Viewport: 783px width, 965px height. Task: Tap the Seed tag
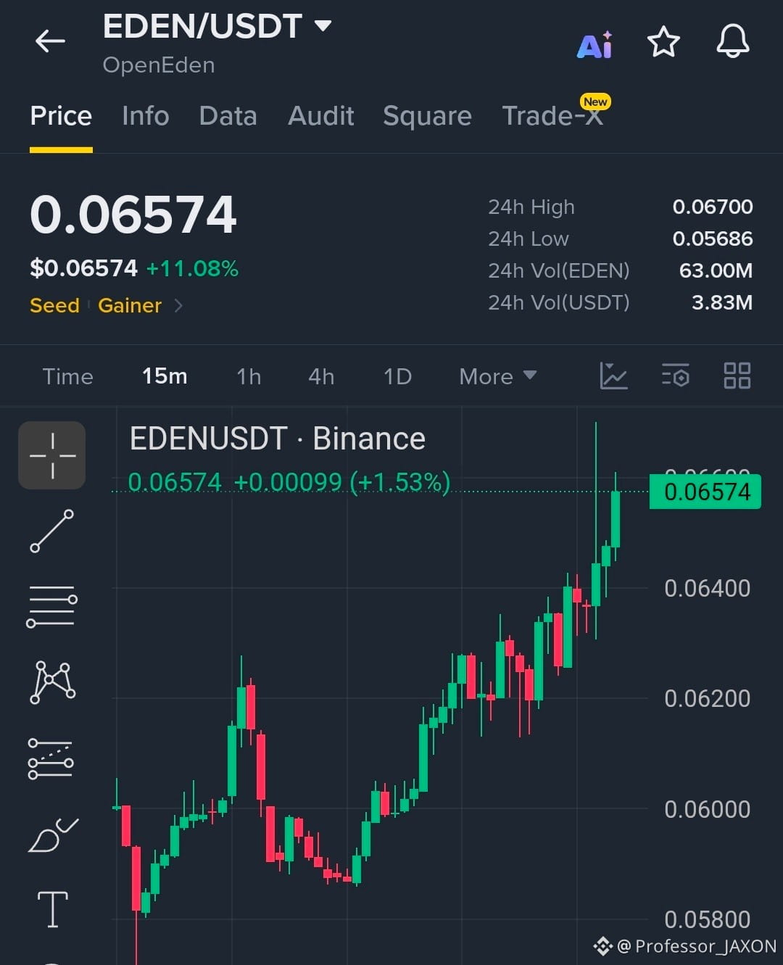(54, 305)
